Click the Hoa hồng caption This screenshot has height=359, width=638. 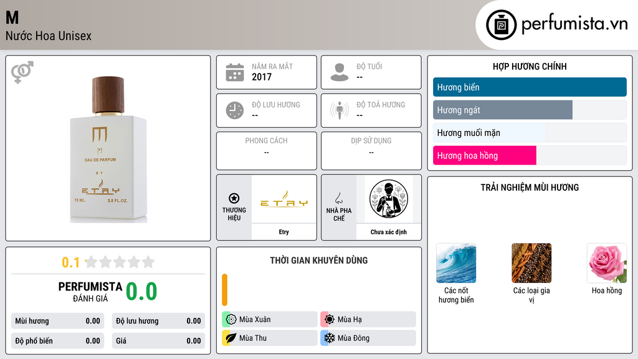click(x=607, y=290)
